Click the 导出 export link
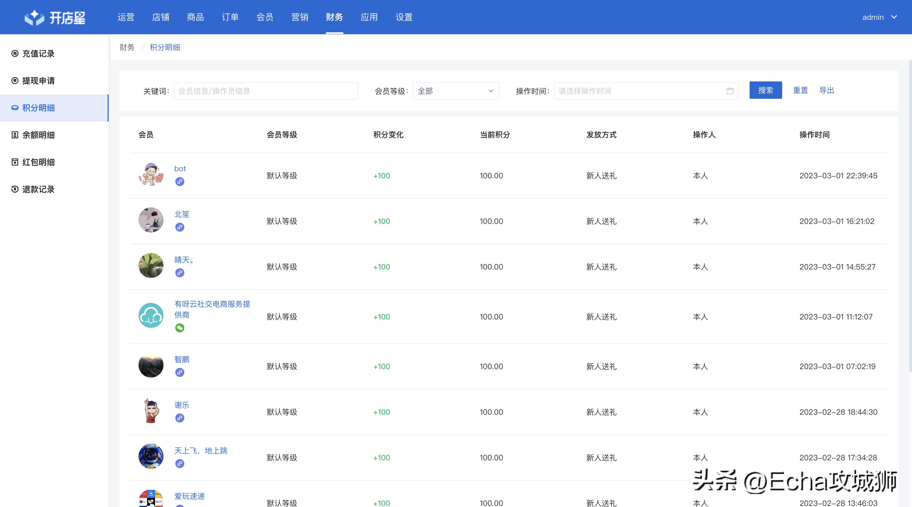 click(827, 90)
